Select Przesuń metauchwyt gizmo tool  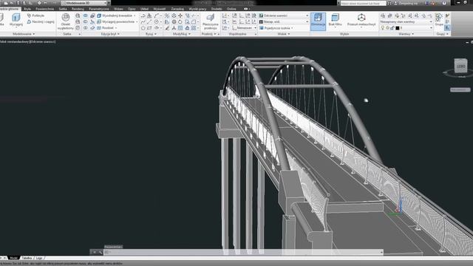point(361,20)
